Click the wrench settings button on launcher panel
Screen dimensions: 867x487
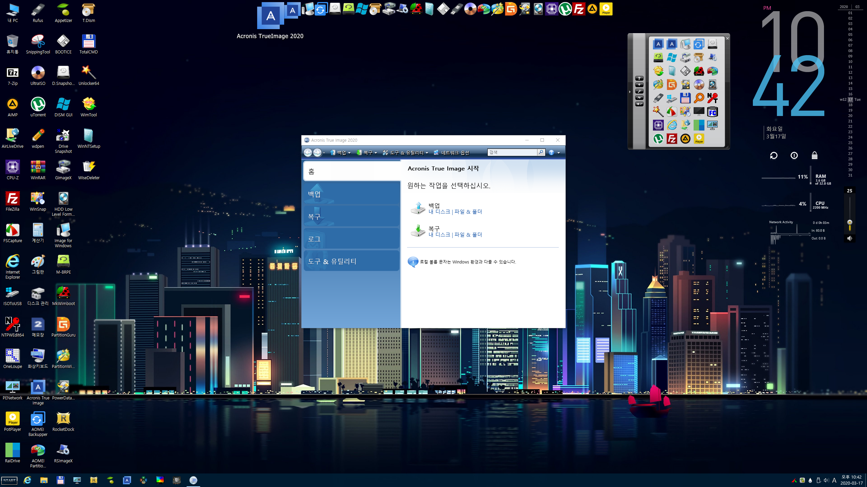(639, 91)
